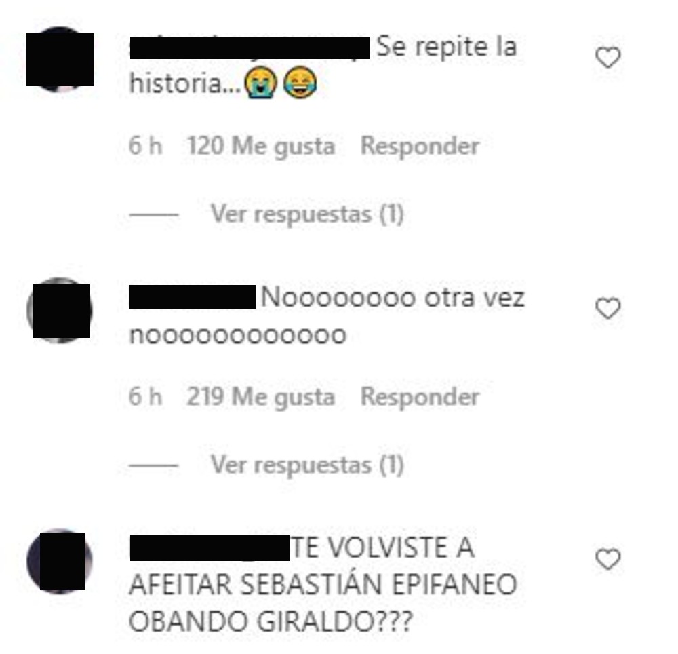Viewport: 678px width, 654px height.
Task: Like the "Se repite la historia" comment
Action: (x=608, y=58)
